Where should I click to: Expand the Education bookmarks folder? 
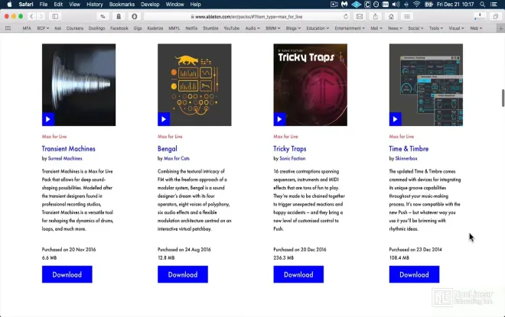point(318,28)
